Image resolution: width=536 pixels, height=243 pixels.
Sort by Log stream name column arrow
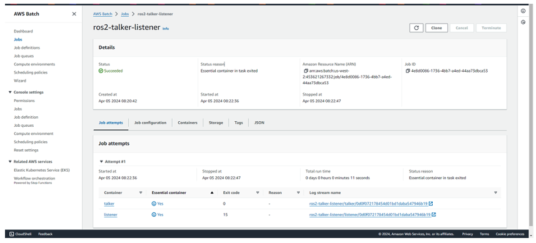496,192
